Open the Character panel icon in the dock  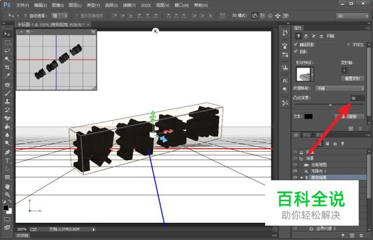coord(285,81)
